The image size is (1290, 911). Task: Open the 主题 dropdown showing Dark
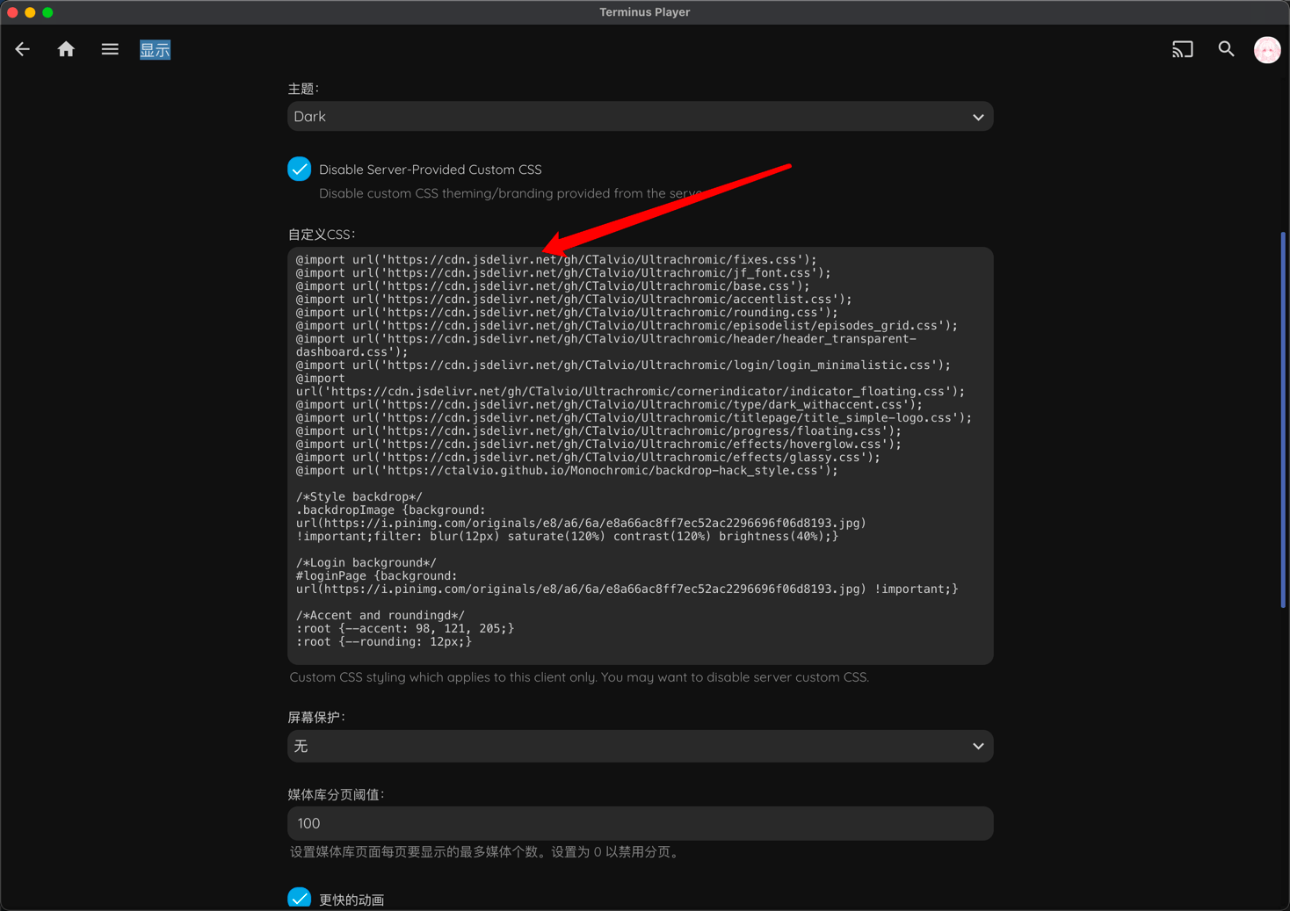[640, 117]
